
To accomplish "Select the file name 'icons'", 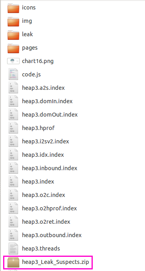I will [x=29, y=7].
